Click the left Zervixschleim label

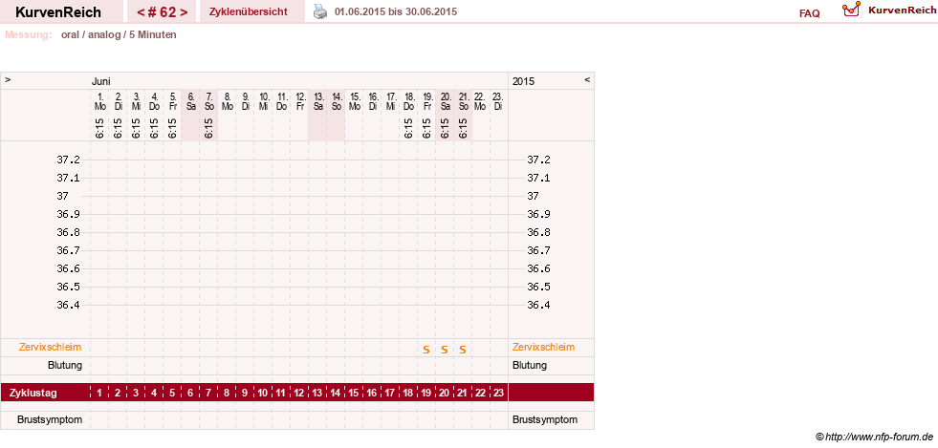tap(51, 347)
